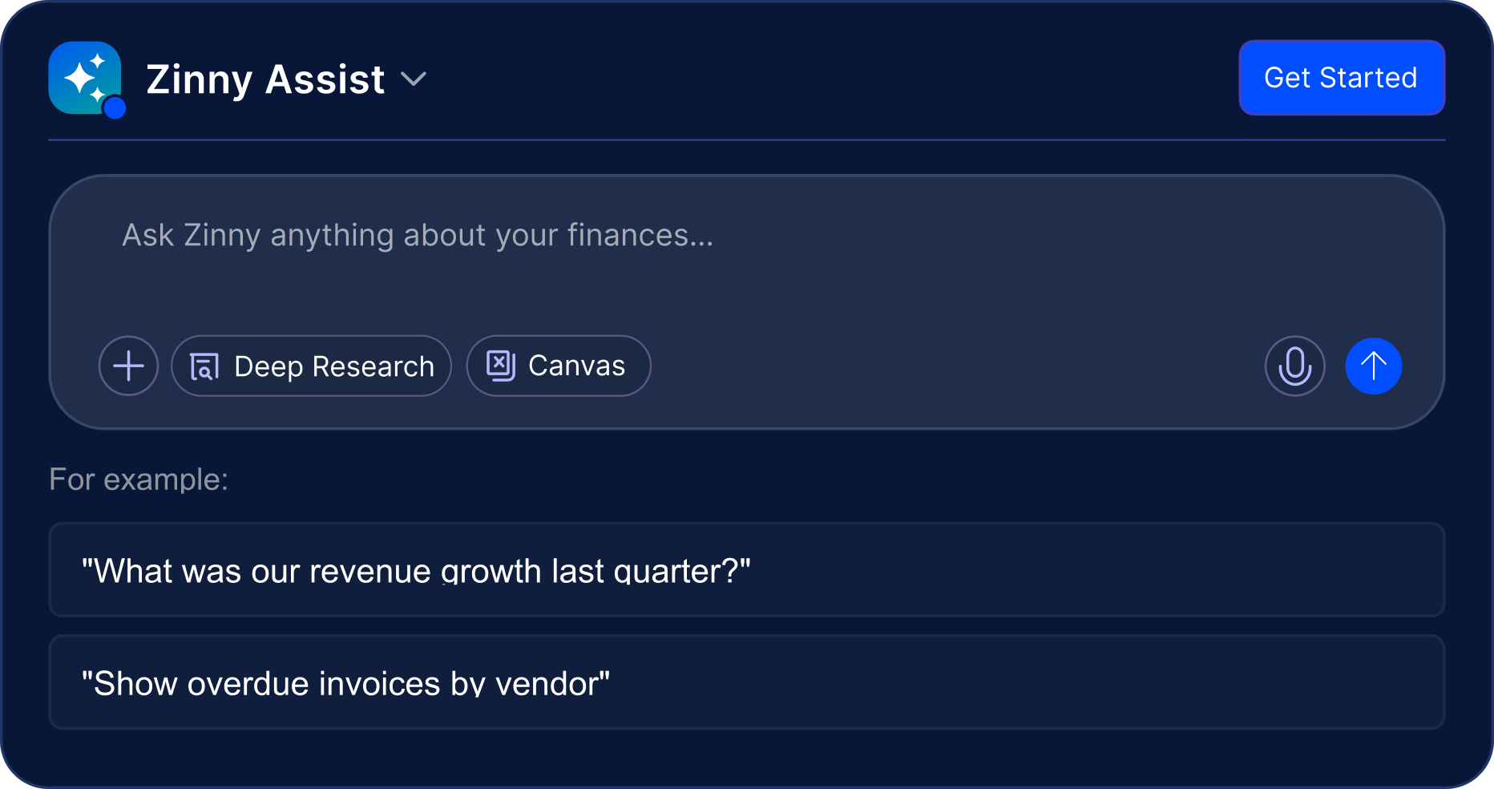
Task: Expand the chevron next to Zinny Assist
Action: click(414, 79)
